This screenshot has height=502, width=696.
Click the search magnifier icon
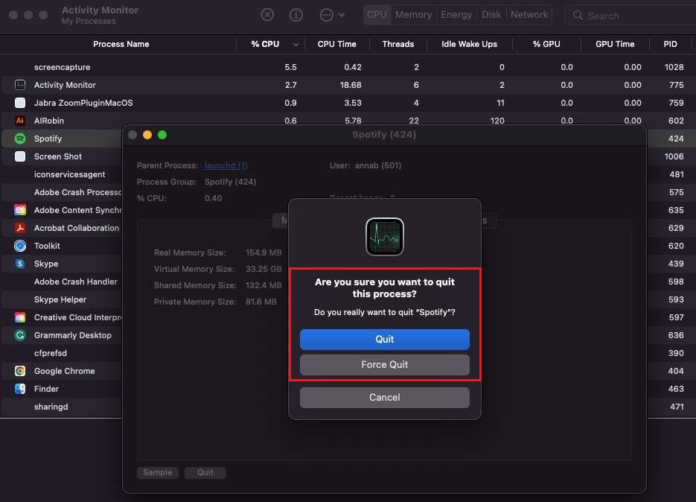pyautogui.click(x=578, y=16)
